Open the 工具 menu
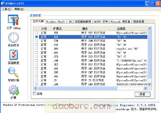 (x=7, y=9)
